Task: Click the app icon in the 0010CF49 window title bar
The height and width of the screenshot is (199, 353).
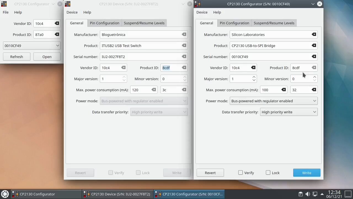Action: click(197, 4)
